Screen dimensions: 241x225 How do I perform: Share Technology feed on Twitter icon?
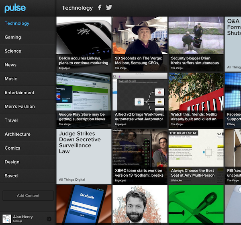pos(109,7)
